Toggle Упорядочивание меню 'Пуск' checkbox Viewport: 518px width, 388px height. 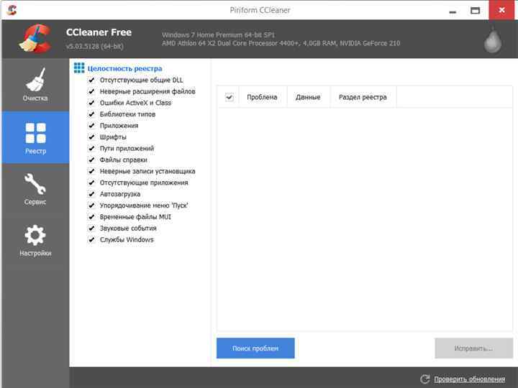(91, 205)
